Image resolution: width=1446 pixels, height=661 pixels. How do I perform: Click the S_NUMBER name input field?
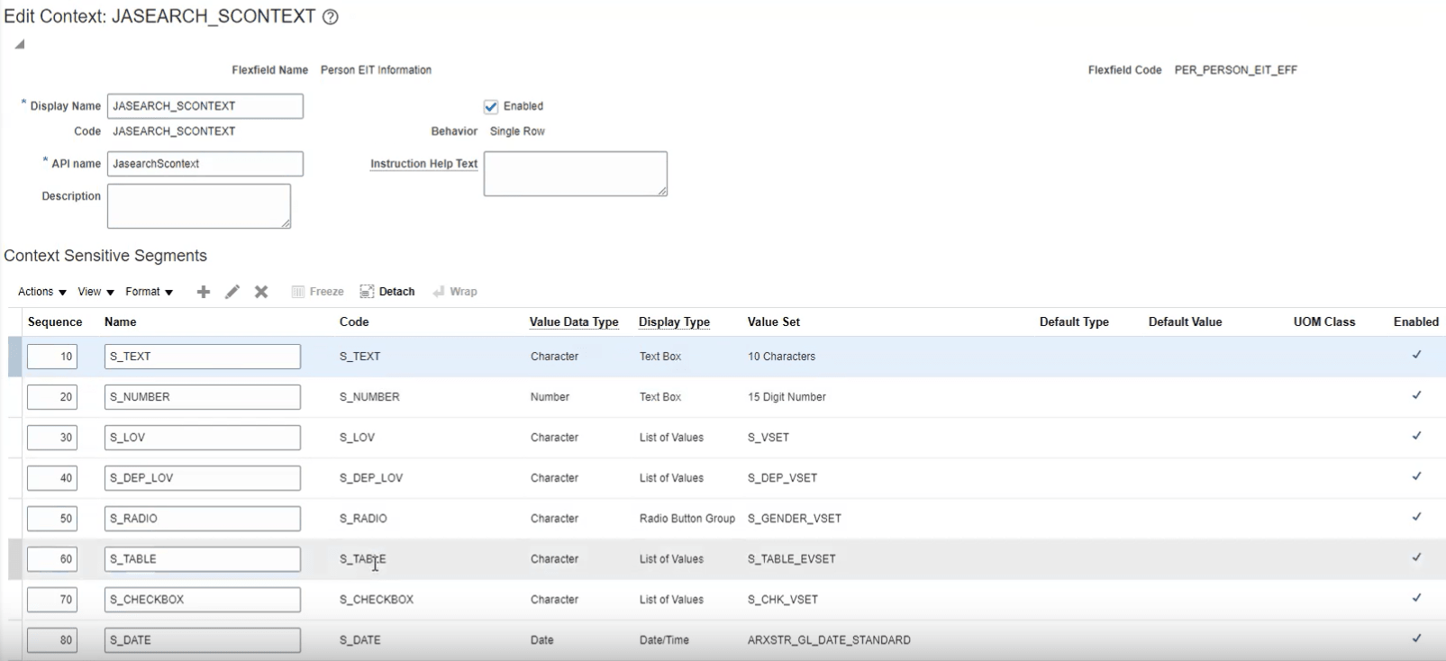(x=203, y=397)
